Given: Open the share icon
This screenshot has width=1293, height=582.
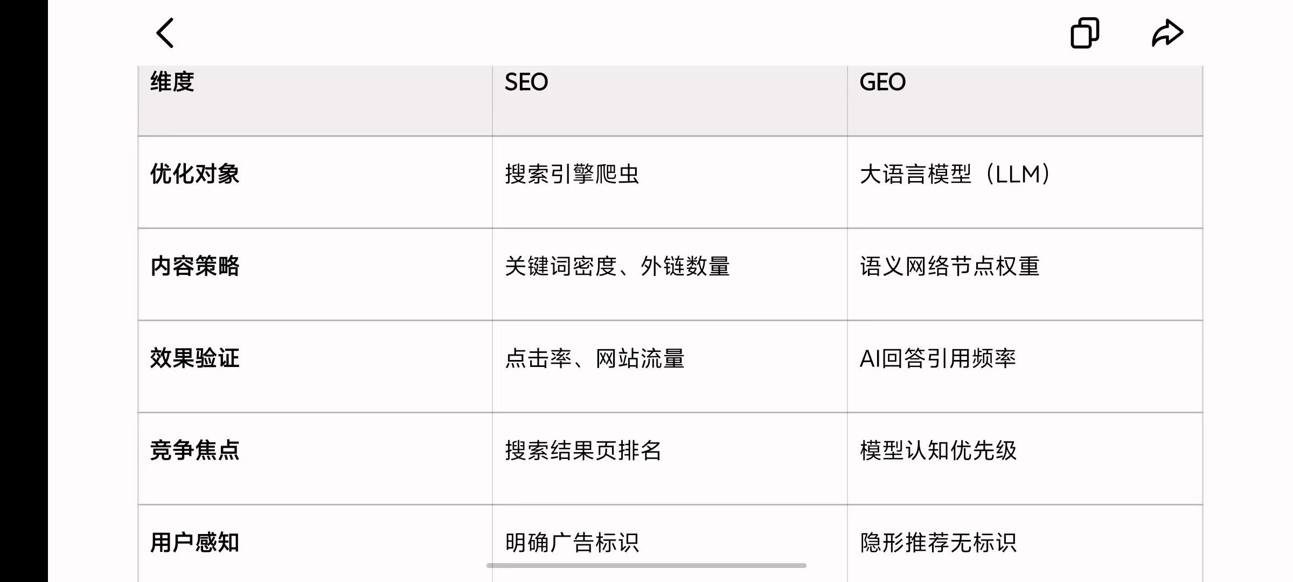Looking at the screenshot, I should tap(1167, 32).
